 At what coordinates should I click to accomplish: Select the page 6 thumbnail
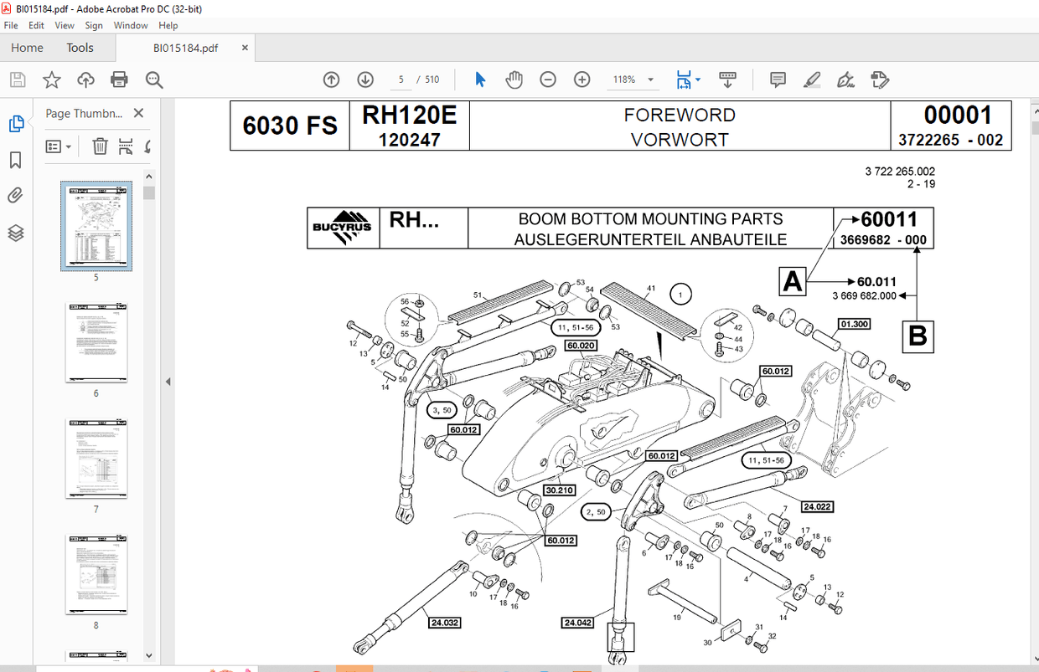pyautogui.click(x=96, y=341)
